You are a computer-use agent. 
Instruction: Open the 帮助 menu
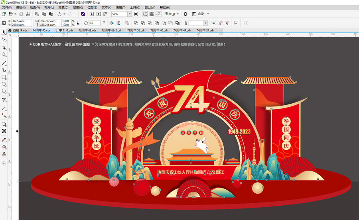[x=165, y=8]
